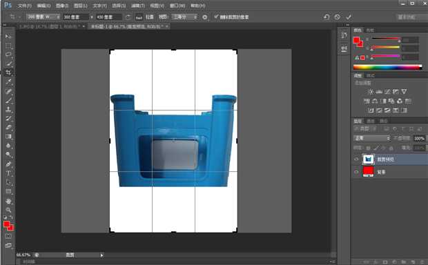Add a Brightness/Contrast adjustment (sun icon)
428x265 pixels.
pyautogui.click(x=370, y=91)
